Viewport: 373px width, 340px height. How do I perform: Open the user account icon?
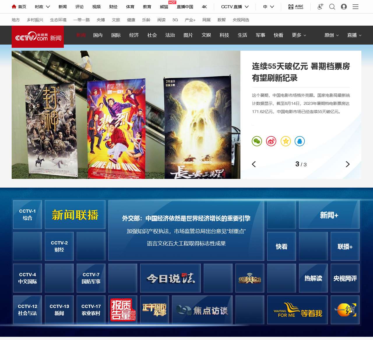tap(344, 7)
